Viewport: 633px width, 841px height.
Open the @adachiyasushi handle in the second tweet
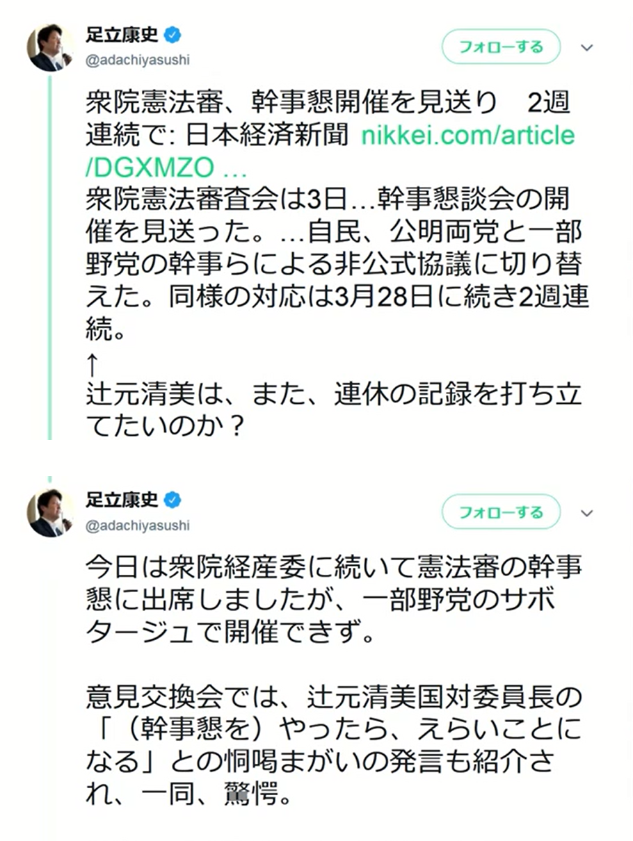click(x=137, y=525)
